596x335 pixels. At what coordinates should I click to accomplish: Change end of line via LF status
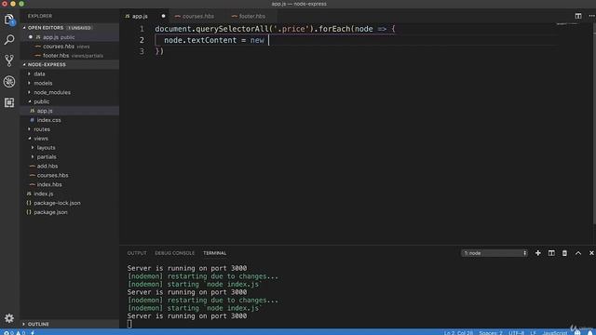[x=533, y=333]
